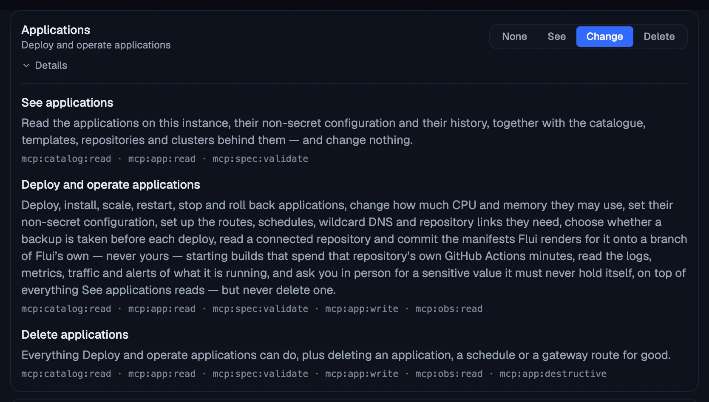Select the See permission level

coord(556,37)
